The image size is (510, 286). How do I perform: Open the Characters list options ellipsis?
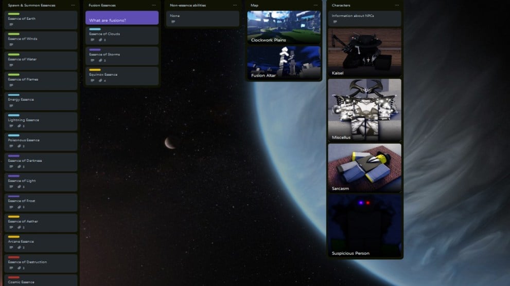click(x=396, y=5)
